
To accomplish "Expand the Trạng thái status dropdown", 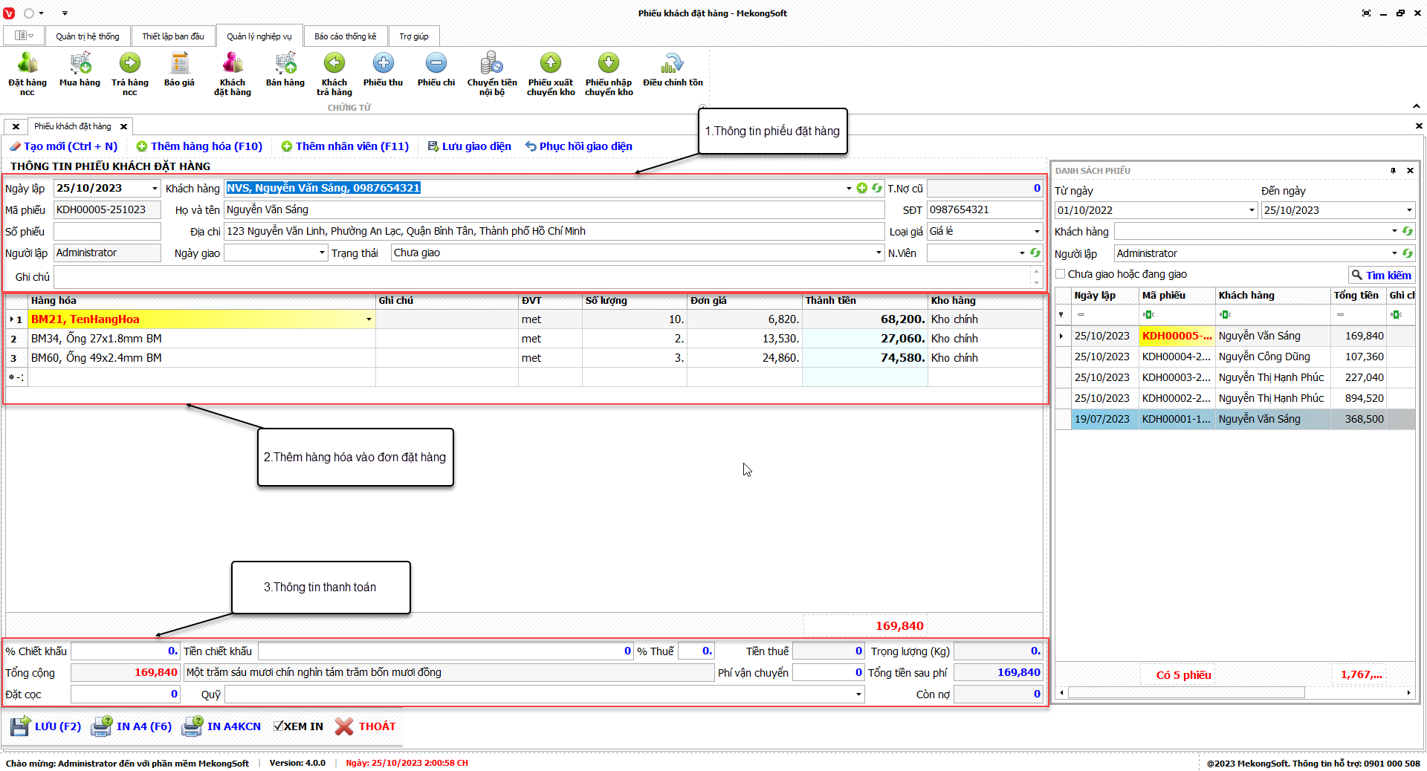I will point(878,253).
